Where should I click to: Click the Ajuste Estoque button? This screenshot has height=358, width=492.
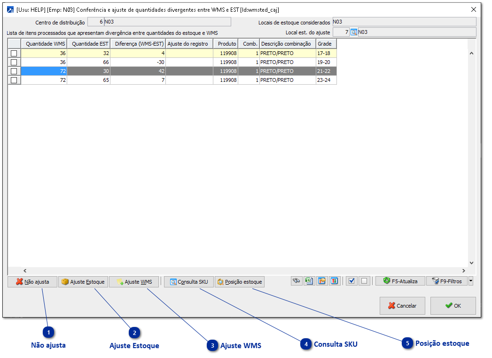point(83,282)
